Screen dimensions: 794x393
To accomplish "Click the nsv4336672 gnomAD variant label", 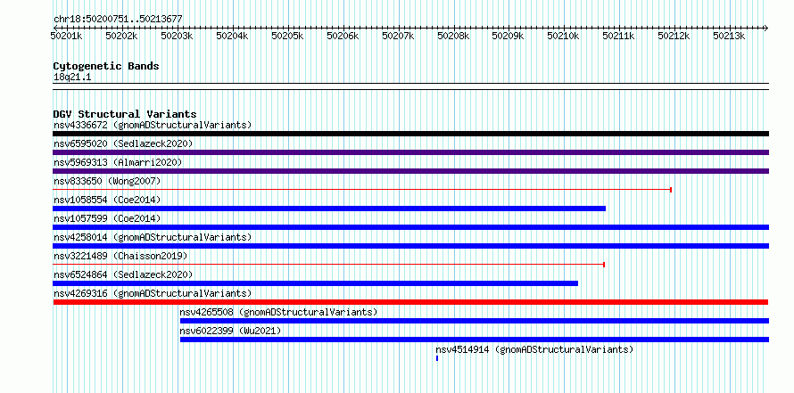I will [x=153, y=125].
